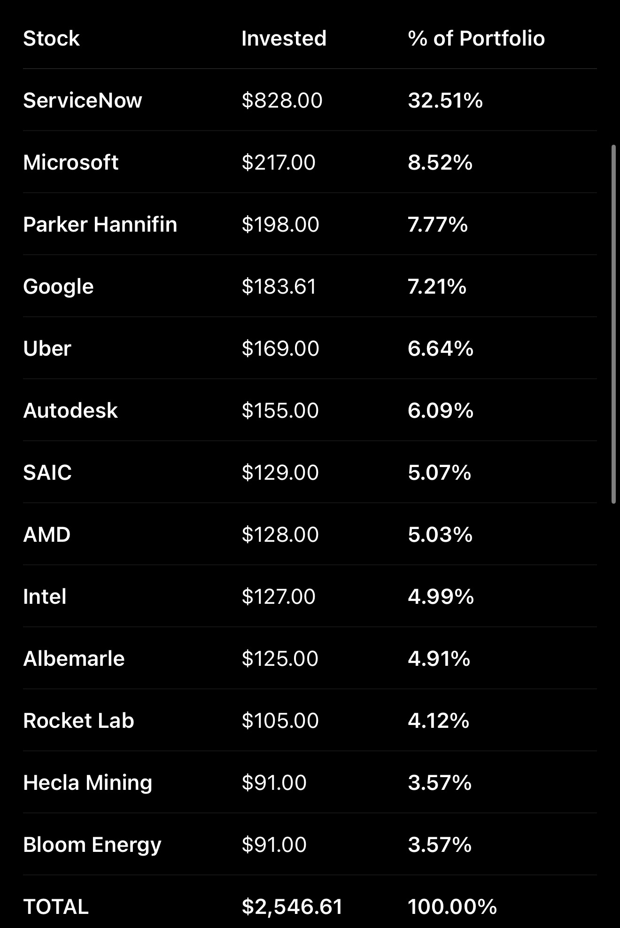This screenshot has width=620, height=928.
Task: Tap the Hecla Mining stock name
Action: (x=88, y=783)
